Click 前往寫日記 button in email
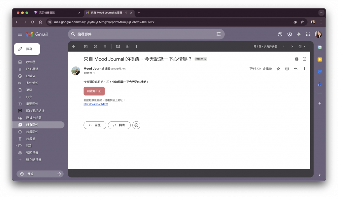The image size is (338, 197). coord(94,91)
